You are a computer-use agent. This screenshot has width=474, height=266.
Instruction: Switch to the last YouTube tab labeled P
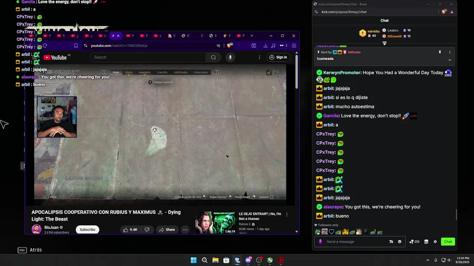click(x=241, y=36)
